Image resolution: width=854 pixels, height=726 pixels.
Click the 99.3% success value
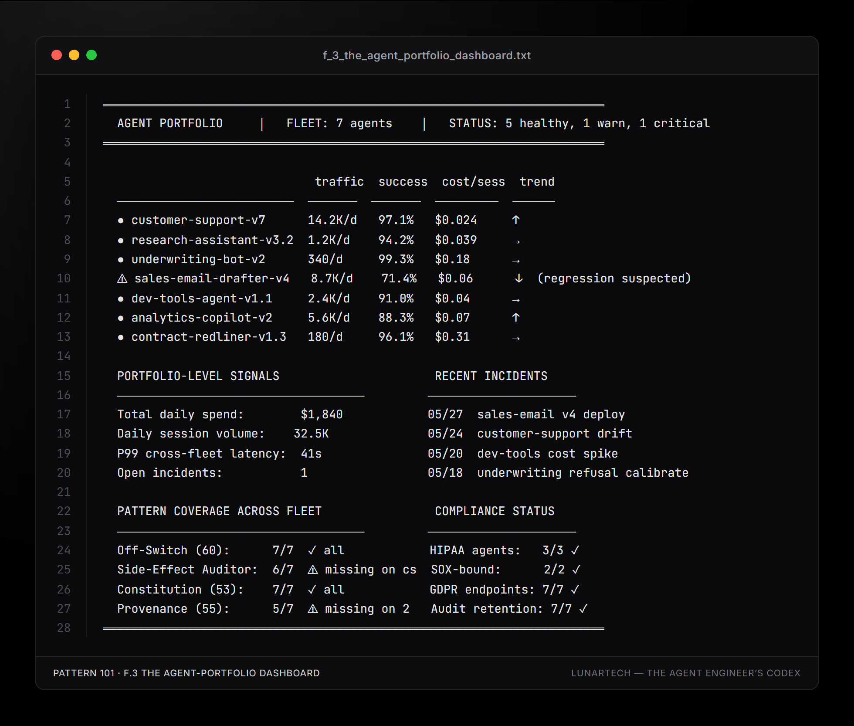396,259
